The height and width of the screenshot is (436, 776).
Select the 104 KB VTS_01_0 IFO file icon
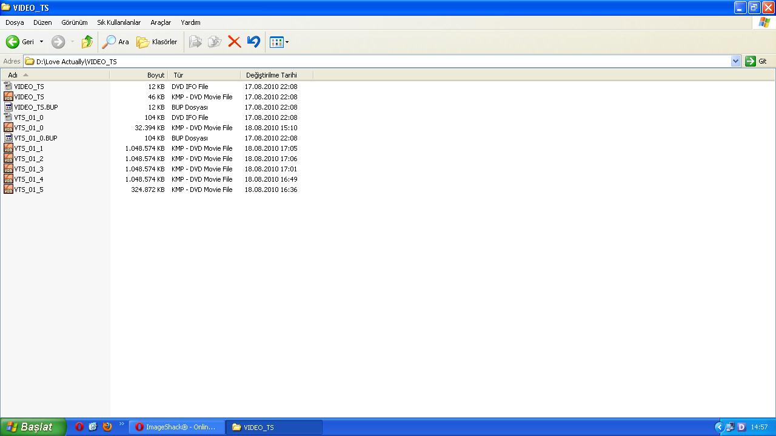(x=8, y=117)
